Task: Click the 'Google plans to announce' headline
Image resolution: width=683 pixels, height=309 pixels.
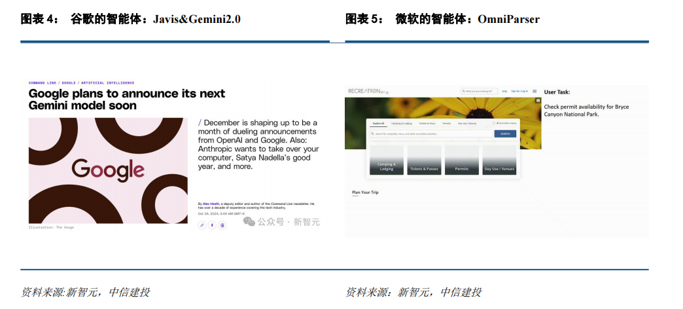Action: (127, 100)
